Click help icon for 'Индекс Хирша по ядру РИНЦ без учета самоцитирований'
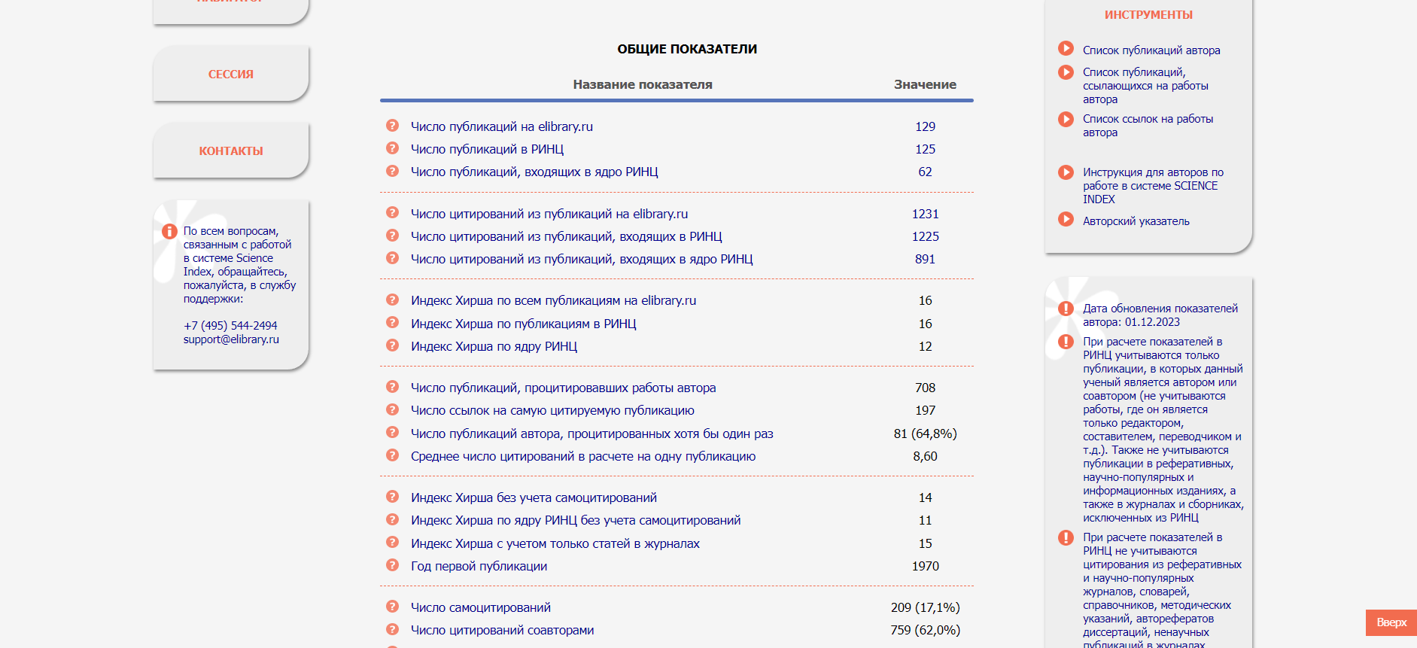Screen dimensions: 1417x648 392,519
